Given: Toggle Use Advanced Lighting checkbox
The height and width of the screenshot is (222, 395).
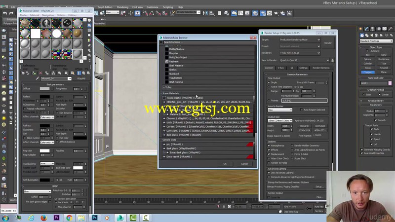Looking at the screenshot, I should [x=269, y=173].
